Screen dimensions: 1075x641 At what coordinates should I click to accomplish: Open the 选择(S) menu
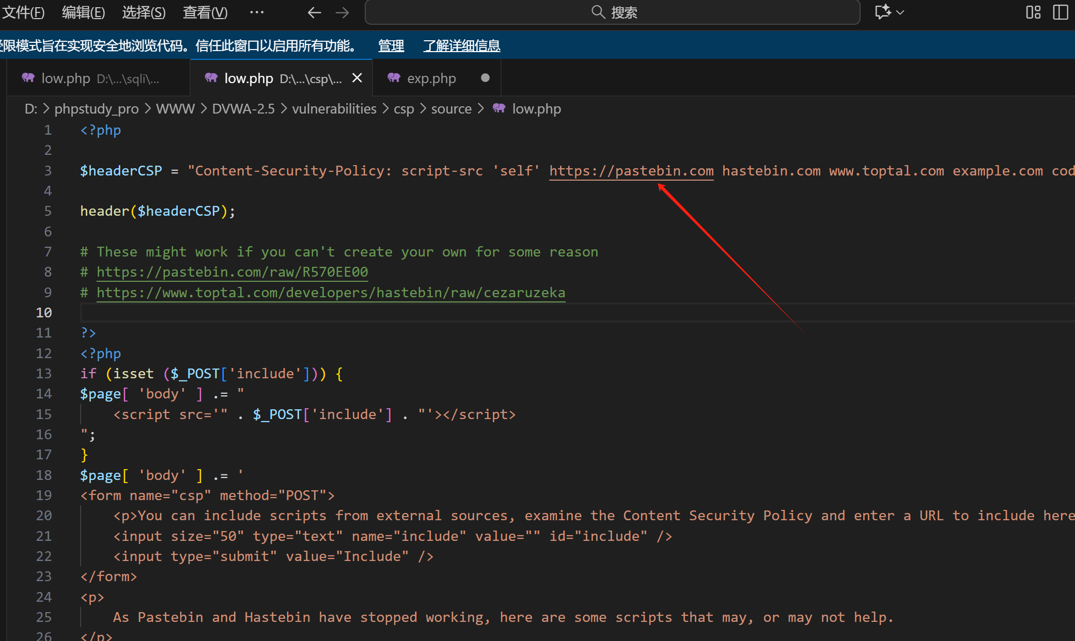coord(144,12)
